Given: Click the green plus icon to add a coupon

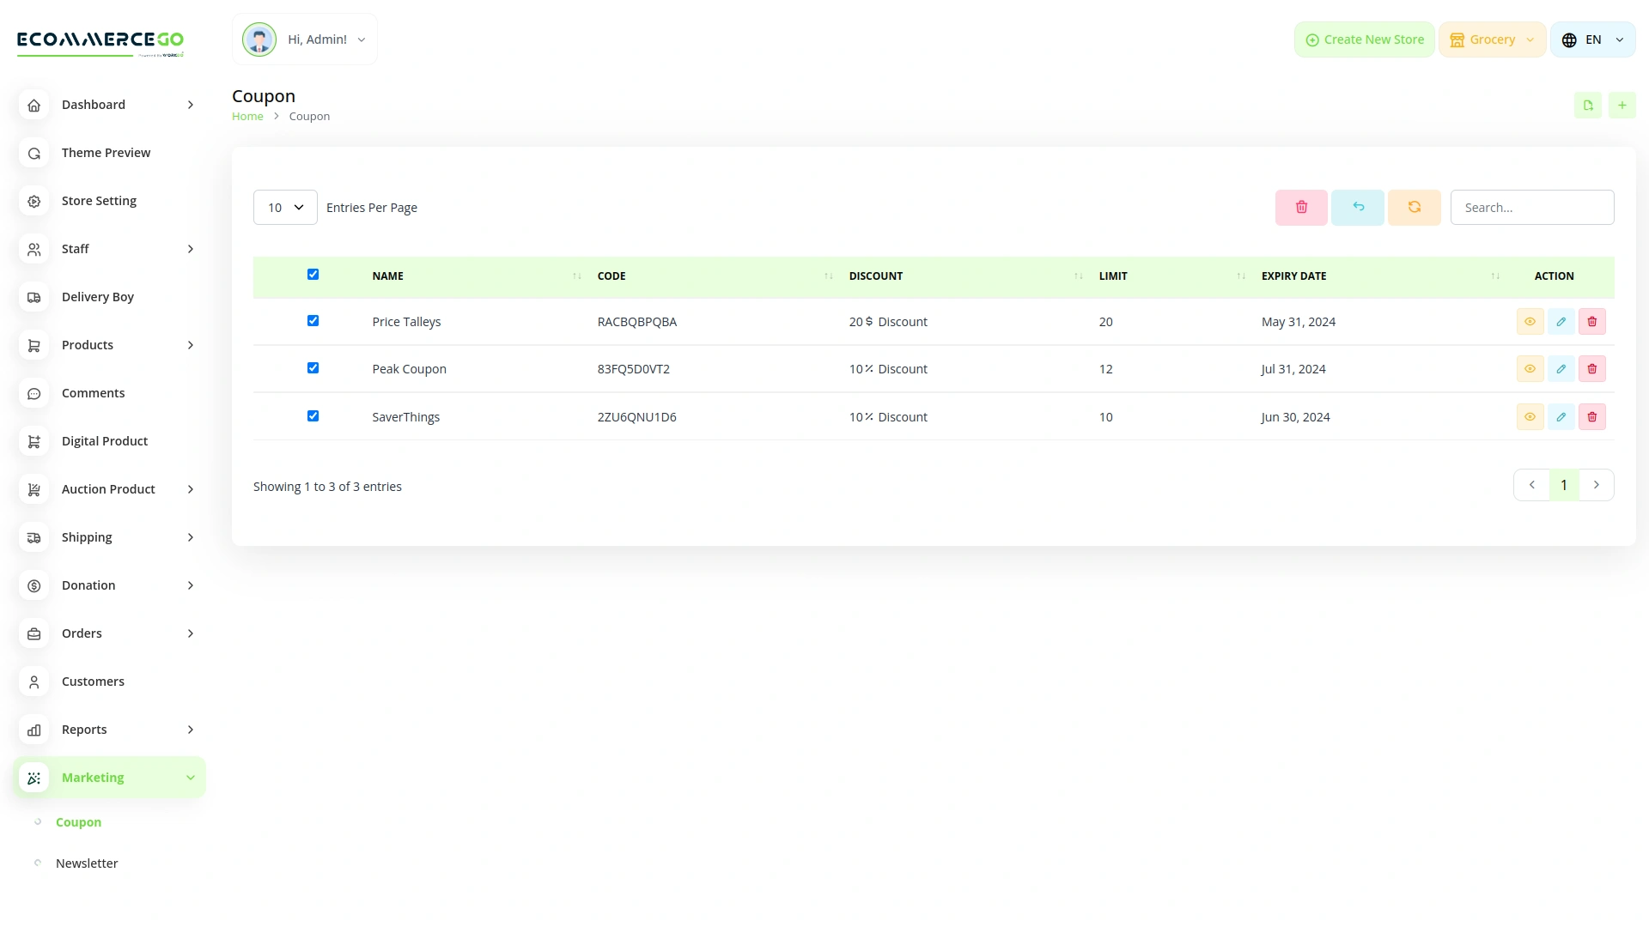Looking at the screenshot, I should [1622, 105].
